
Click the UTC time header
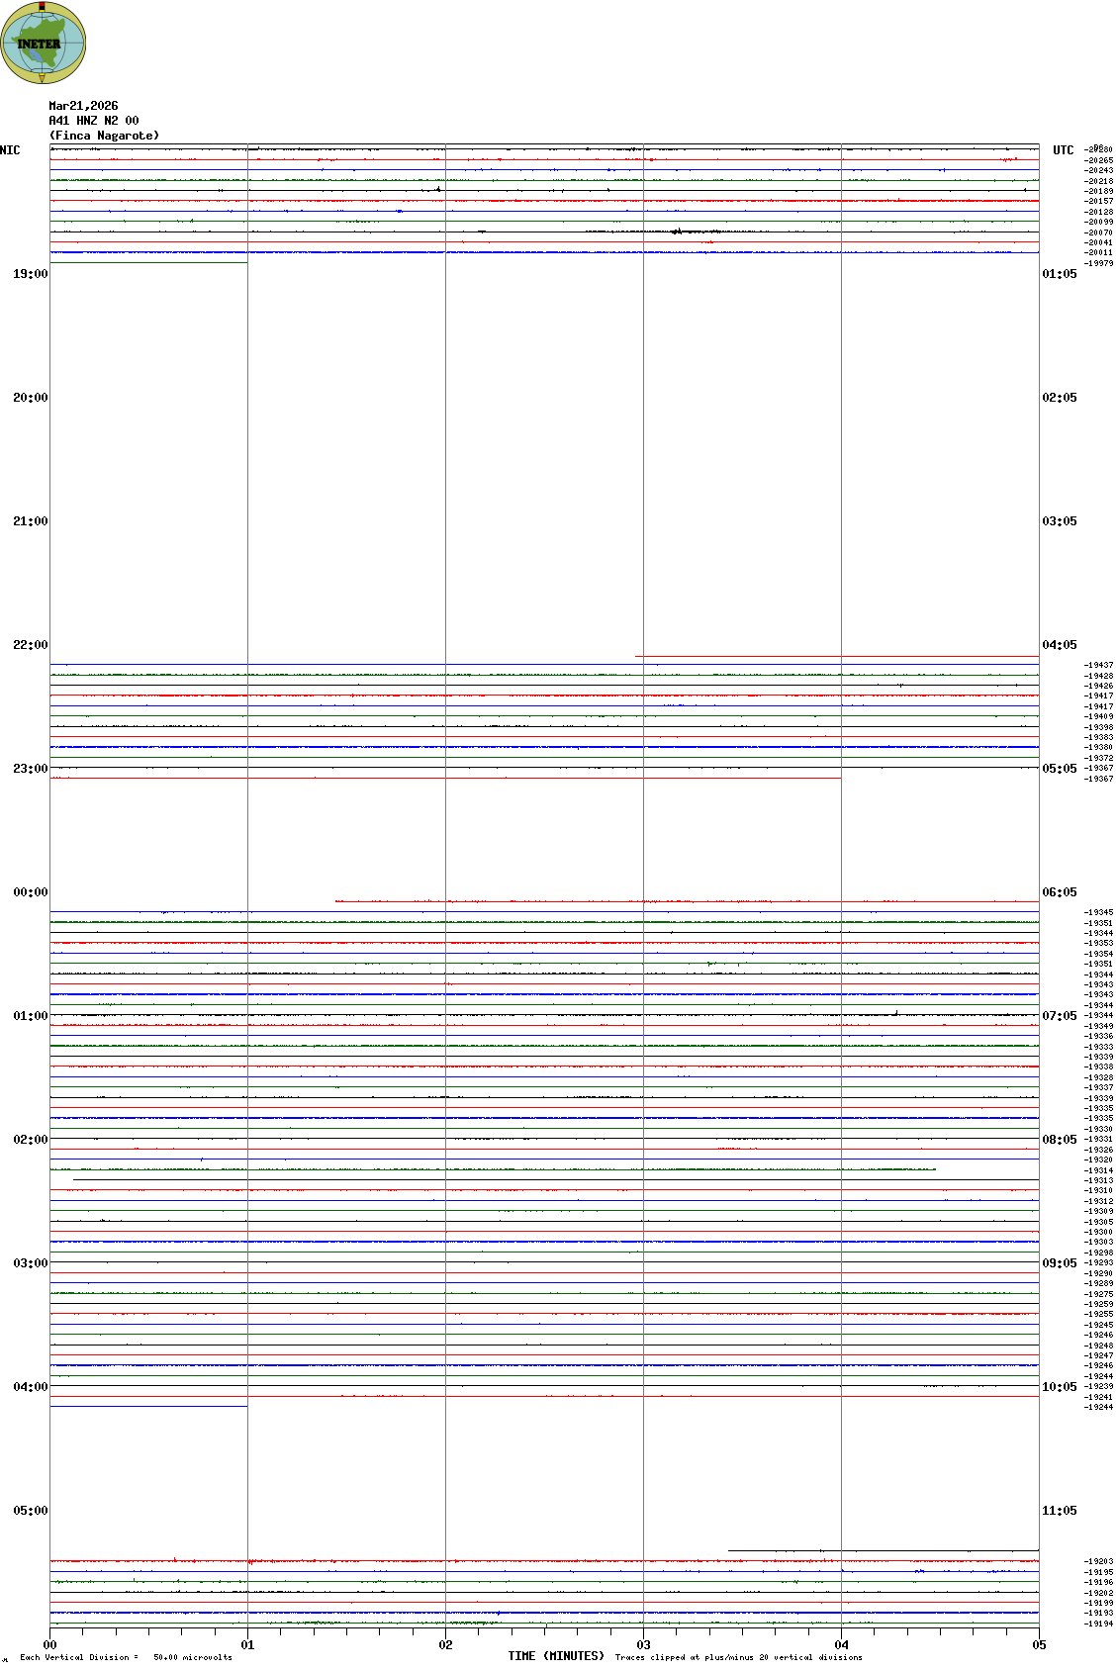click(1063, 150)
